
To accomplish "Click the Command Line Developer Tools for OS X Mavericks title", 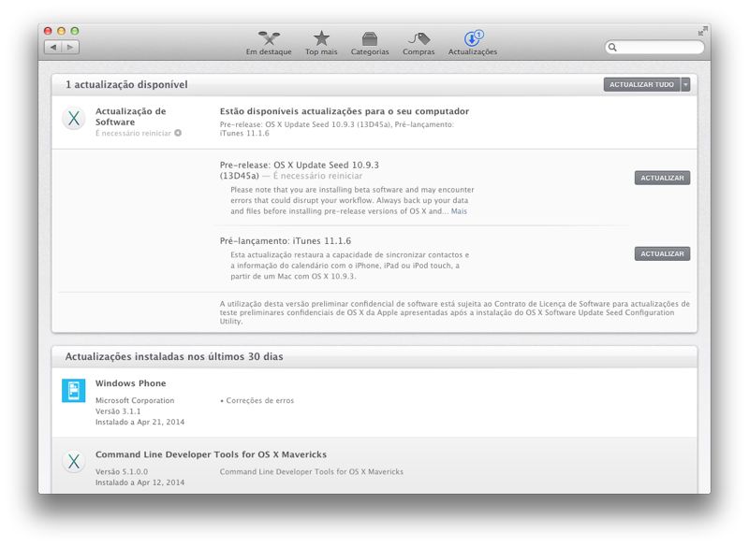I will pyautogui.click(x=211, y=454).
